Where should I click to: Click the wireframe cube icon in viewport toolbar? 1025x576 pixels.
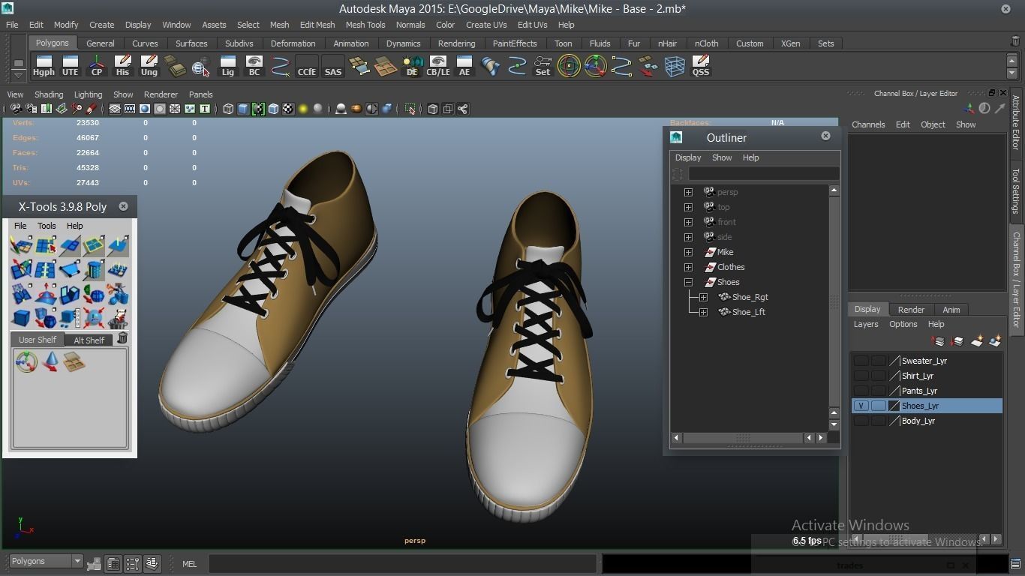click(x=228, y=109)
